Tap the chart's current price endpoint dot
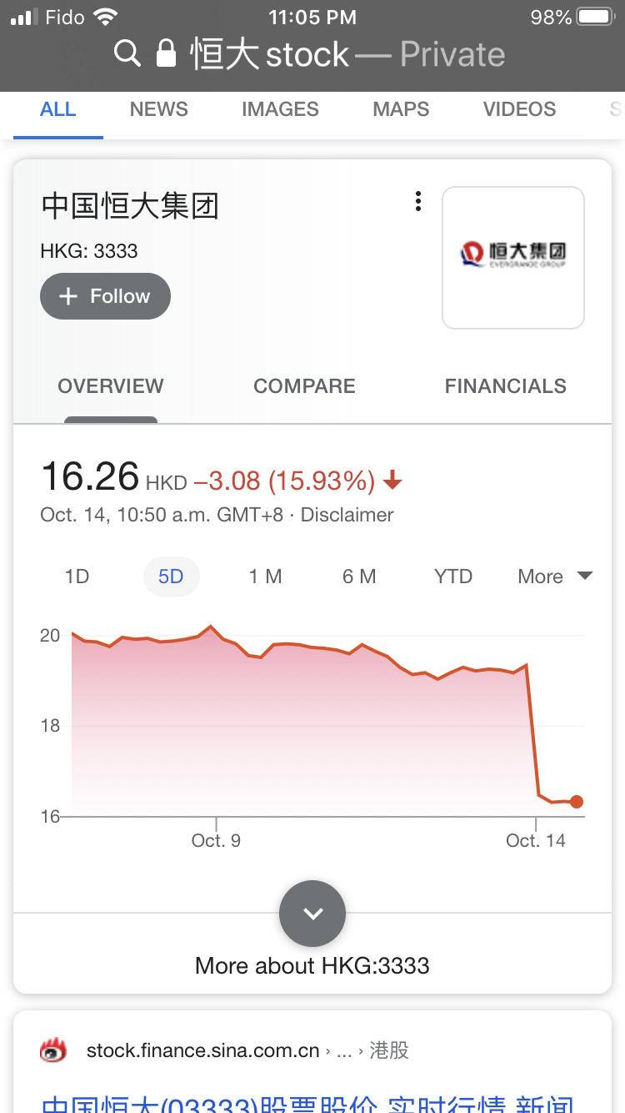 click(x=577, y=802)
